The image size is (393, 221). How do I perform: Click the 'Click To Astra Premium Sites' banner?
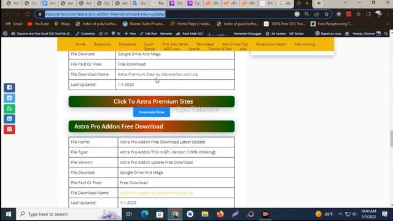[x=152, y=101]
